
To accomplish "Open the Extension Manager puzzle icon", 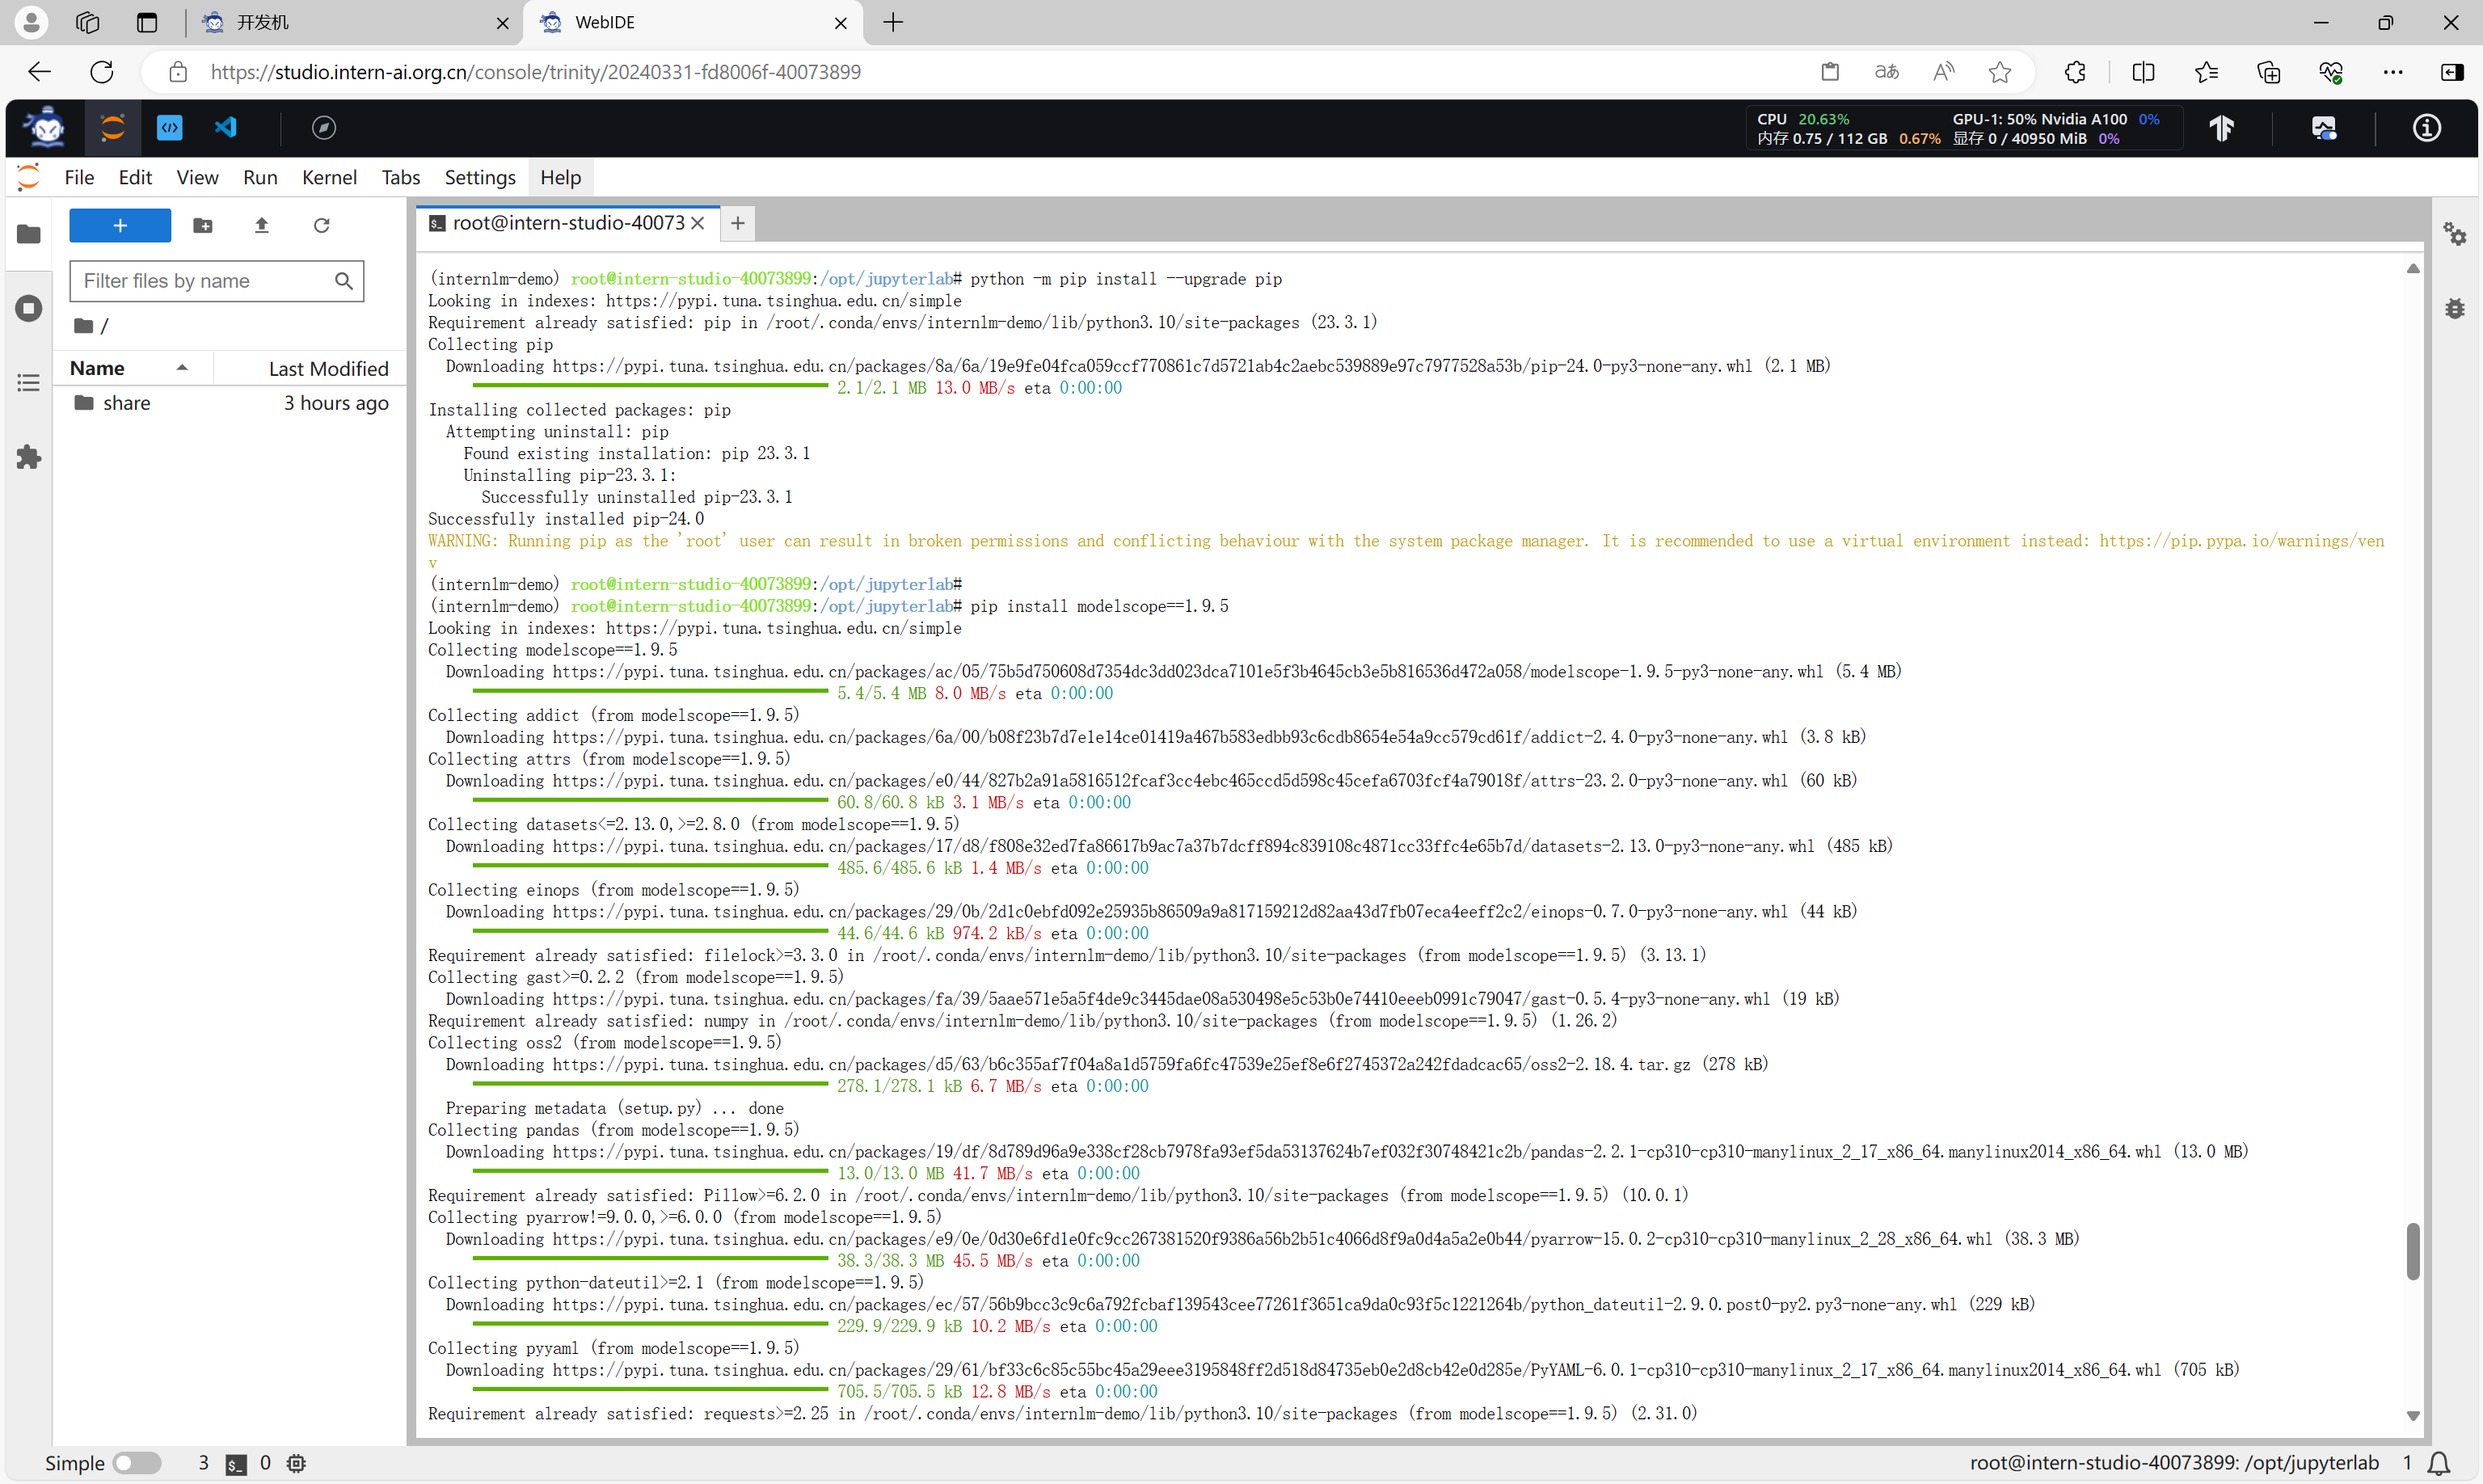I will pos(29,457).
